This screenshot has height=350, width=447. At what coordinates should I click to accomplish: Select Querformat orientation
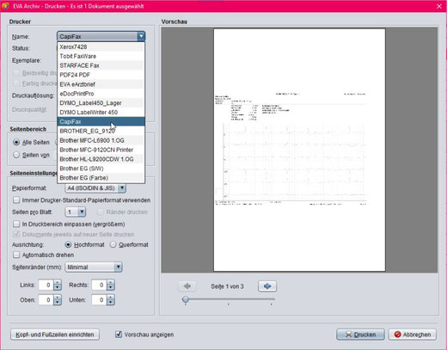coord(113,244)
